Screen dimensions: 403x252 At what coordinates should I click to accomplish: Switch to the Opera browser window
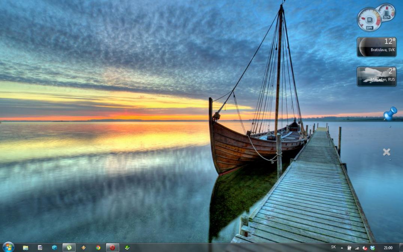coord(112,248)
